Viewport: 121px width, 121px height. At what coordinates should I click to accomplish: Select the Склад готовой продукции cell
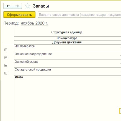(x=68, y=71)
